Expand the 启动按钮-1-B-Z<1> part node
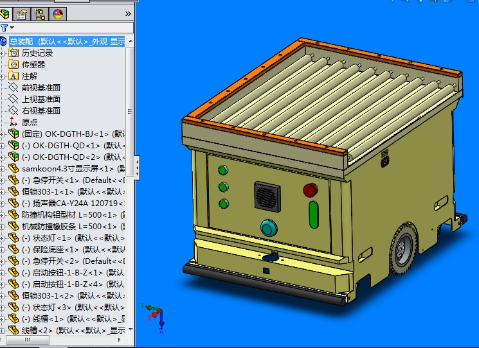479x348 pixels. coord(2,273)
